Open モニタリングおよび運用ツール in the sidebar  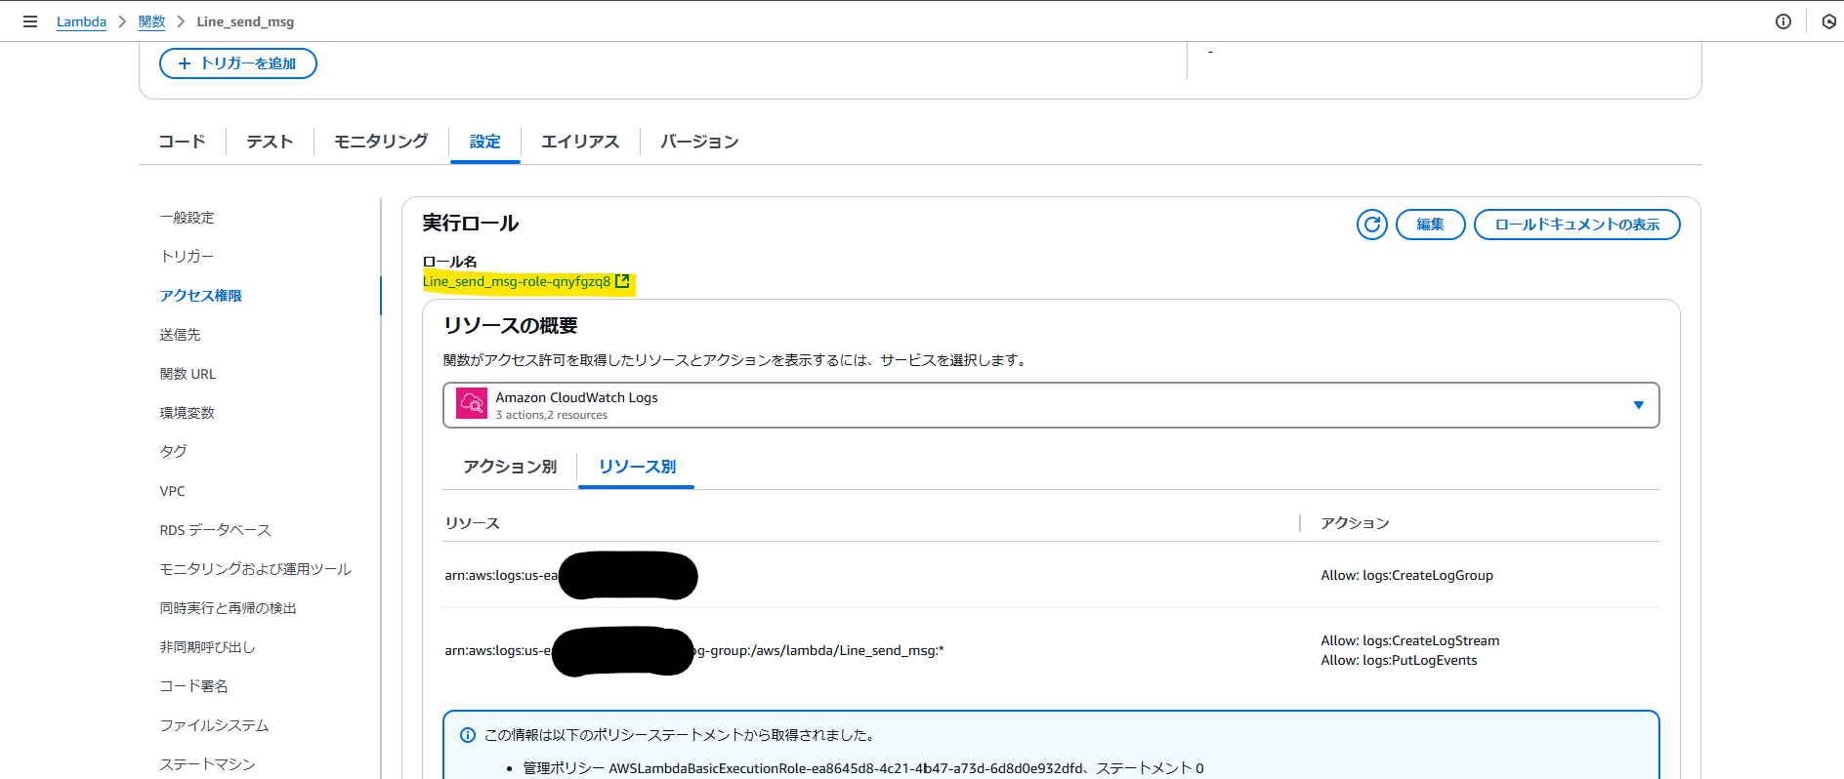click(256, 569)
